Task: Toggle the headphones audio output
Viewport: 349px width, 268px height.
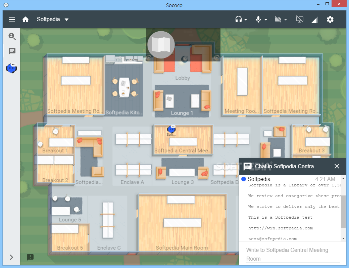Action: click(239, 19)
